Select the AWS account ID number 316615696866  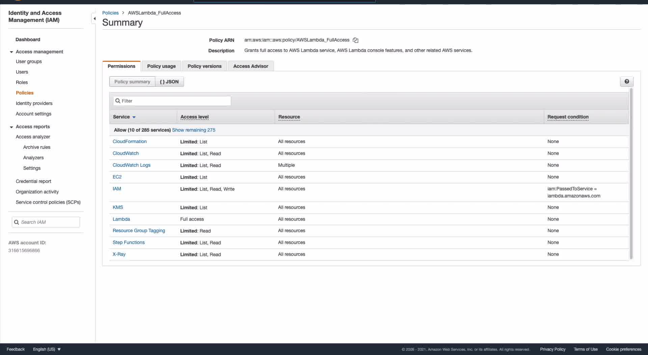tap(24, 250)
